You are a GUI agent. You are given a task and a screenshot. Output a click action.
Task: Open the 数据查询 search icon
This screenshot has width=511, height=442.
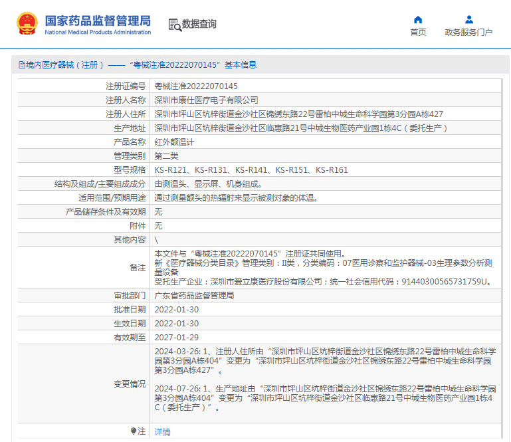(175, 25)
